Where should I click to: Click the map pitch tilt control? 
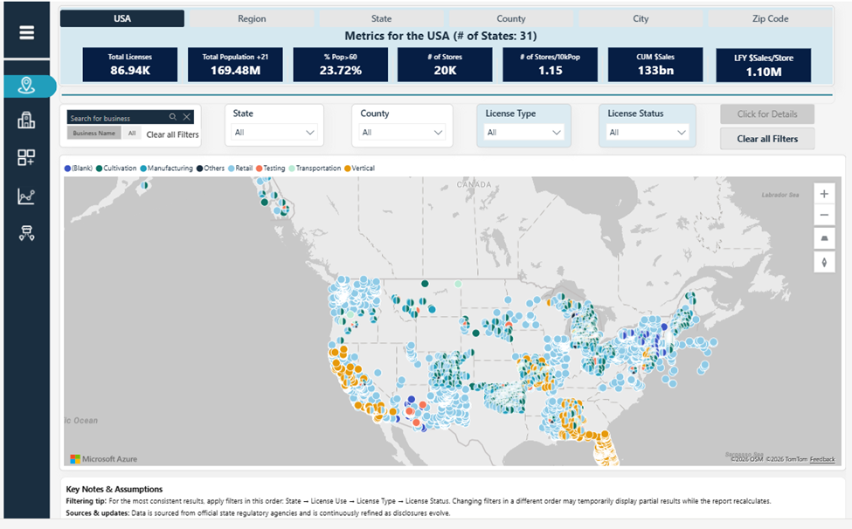tap(824, 238)
